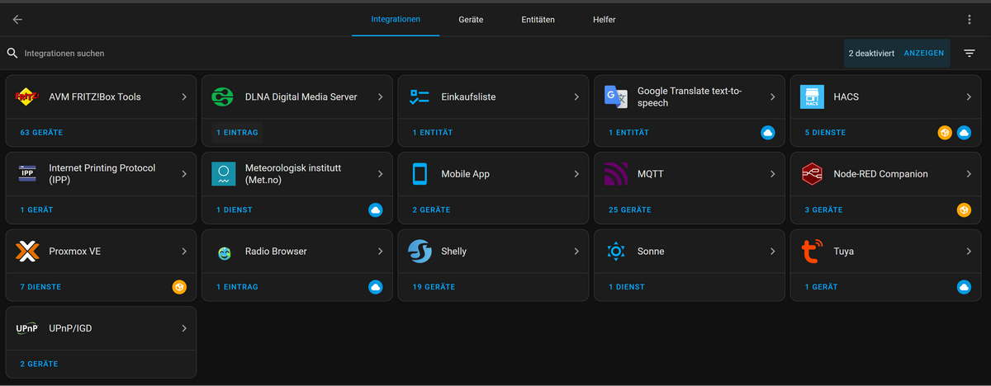Open the 5 DIENSTE link of HACS

(x=825, y=132)
